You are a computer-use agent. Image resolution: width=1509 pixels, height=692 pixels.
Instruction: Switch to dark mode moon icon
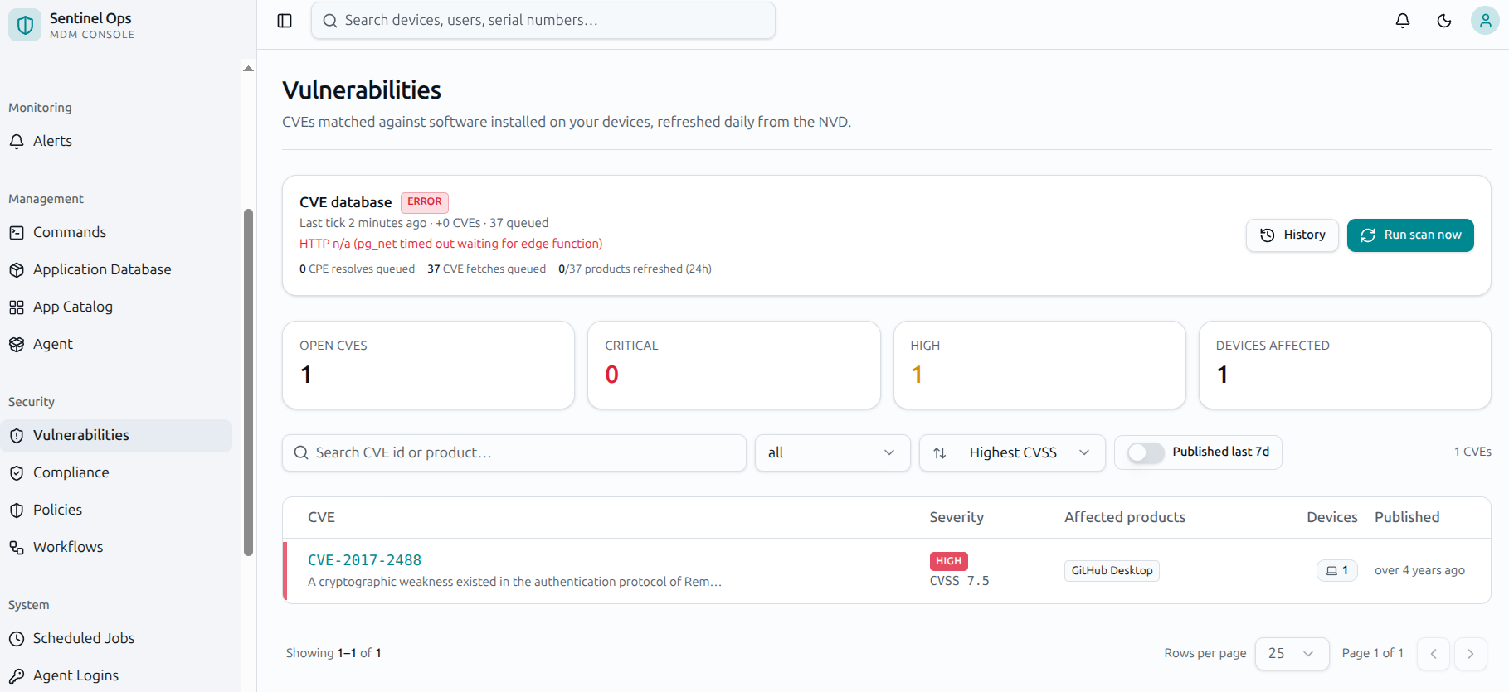pyautogui.click(x=1444, y=21)
